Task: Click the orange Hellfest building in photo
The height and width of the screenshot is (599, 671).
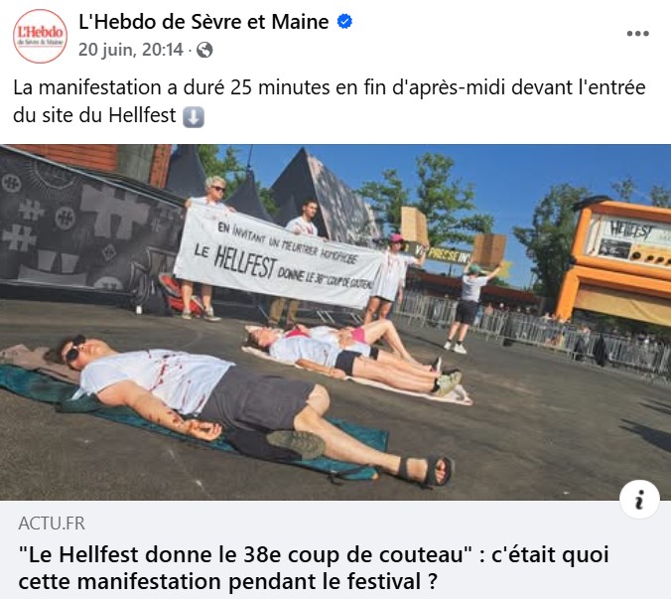Action: (x=614, y=259)
